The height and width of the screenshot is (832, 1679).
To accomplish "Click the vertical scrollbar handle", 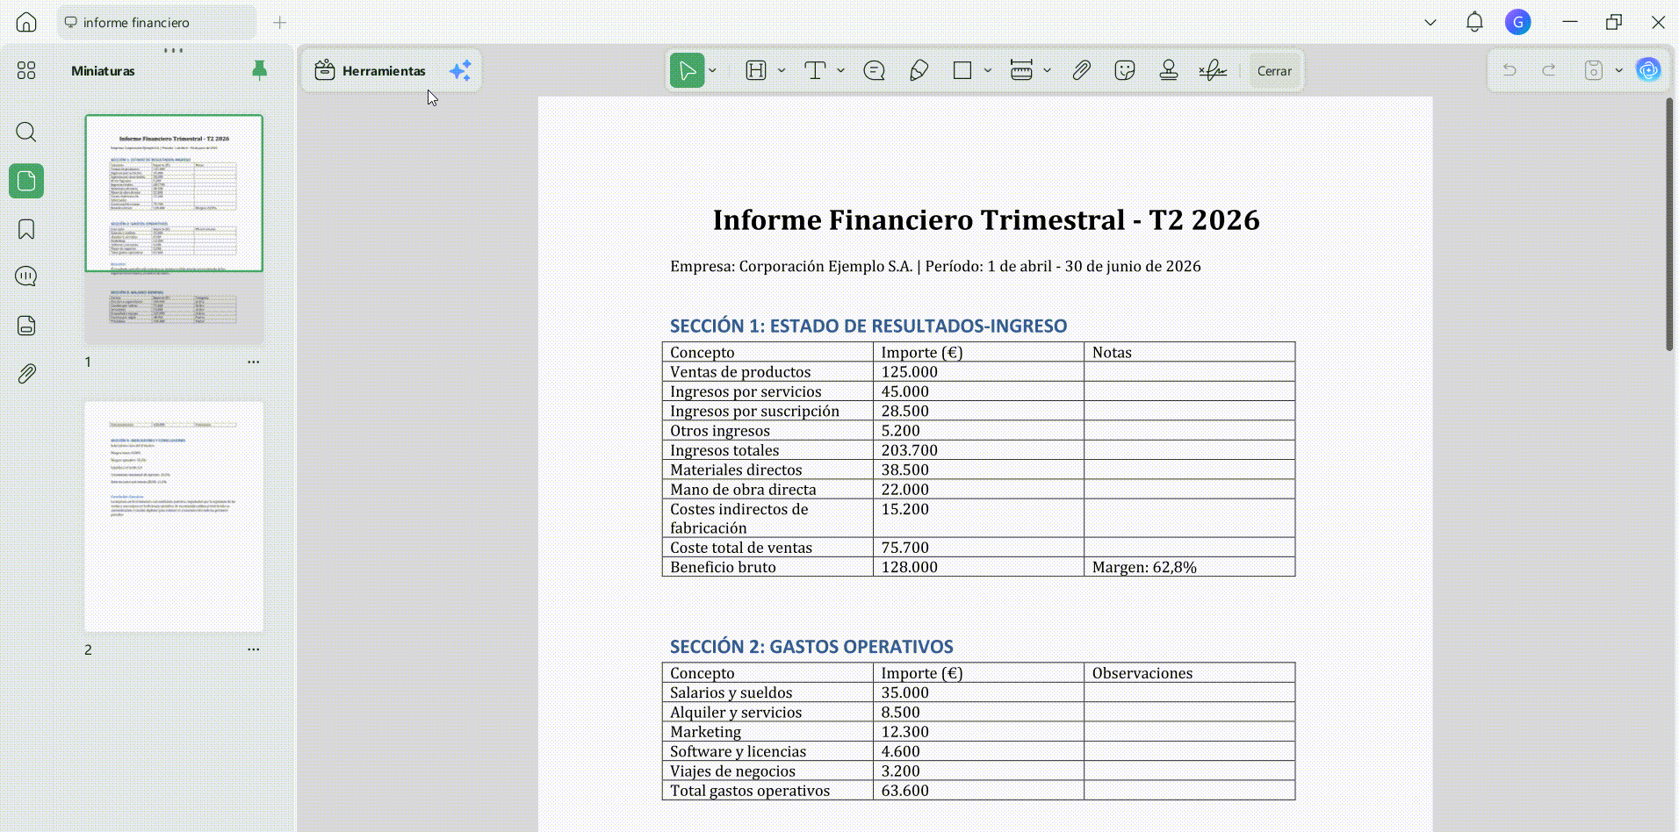I will pyautogui.click(x=1669, y=225).
